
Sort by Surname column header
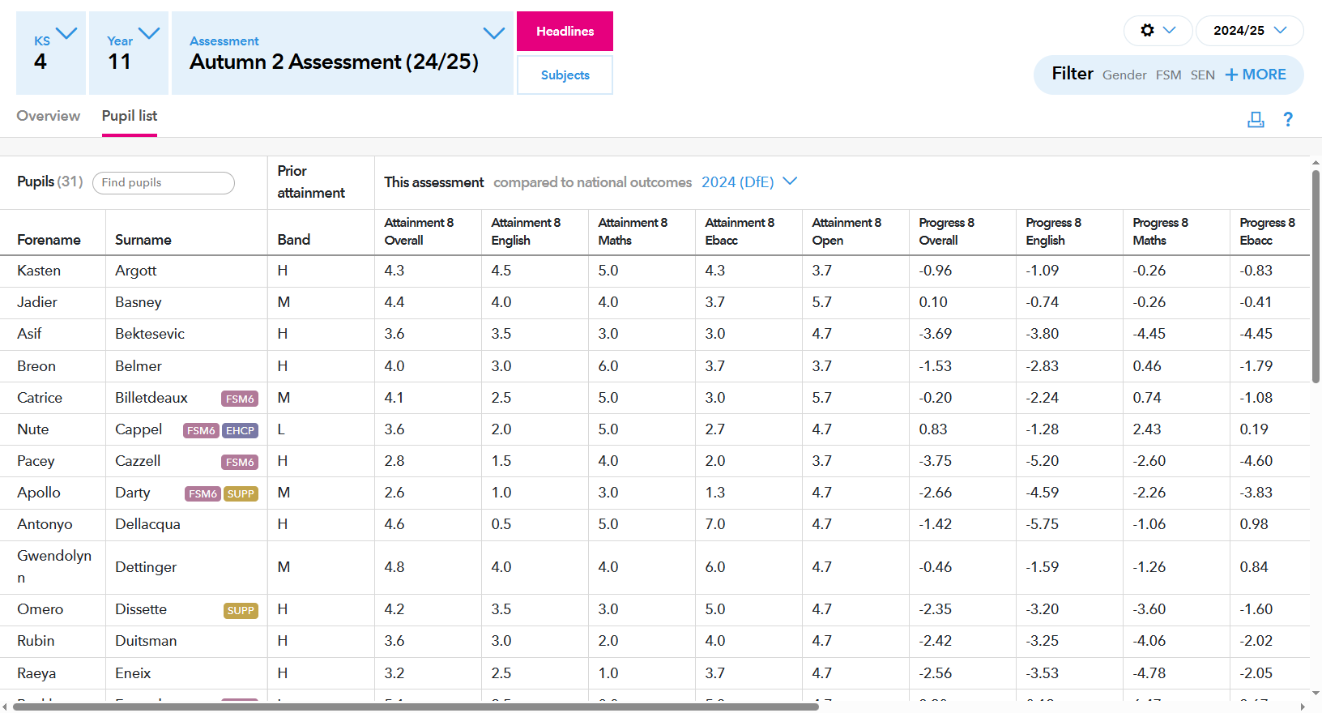143,240
